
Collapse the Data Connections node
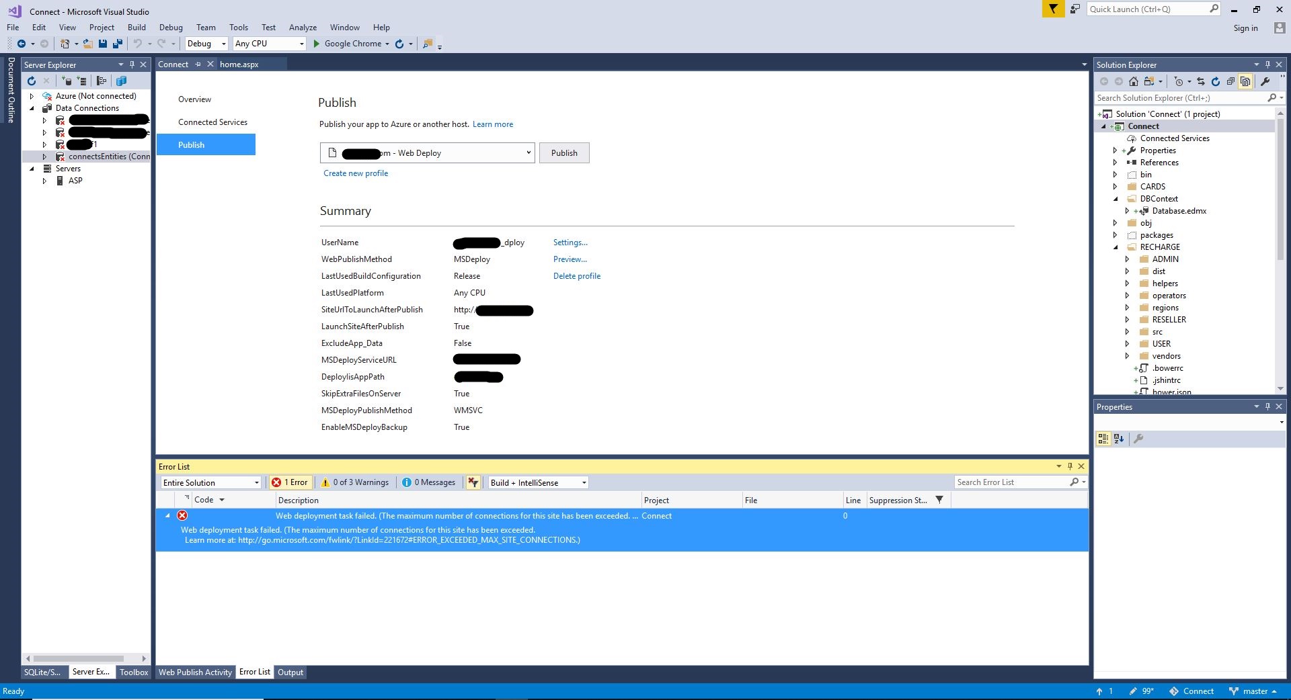pos(32,108)
